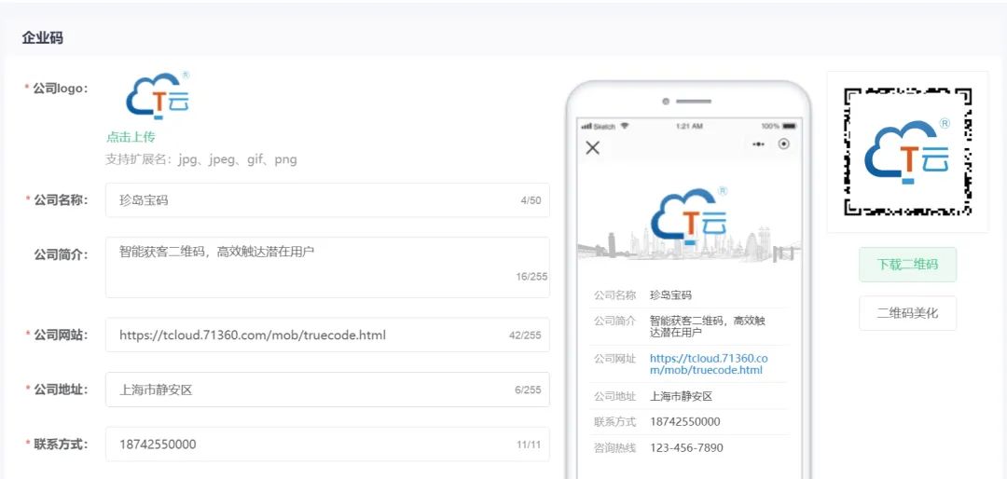This screenshot has height=479, width=1007.
Task: Click the company logo beside 公司logo label
Action: 159,97
